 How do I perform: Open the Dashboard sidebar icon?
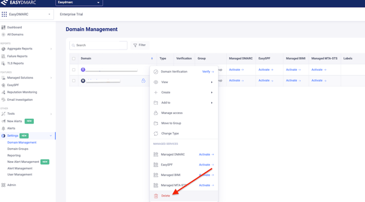pyautogui.click(x=3, y=27)
